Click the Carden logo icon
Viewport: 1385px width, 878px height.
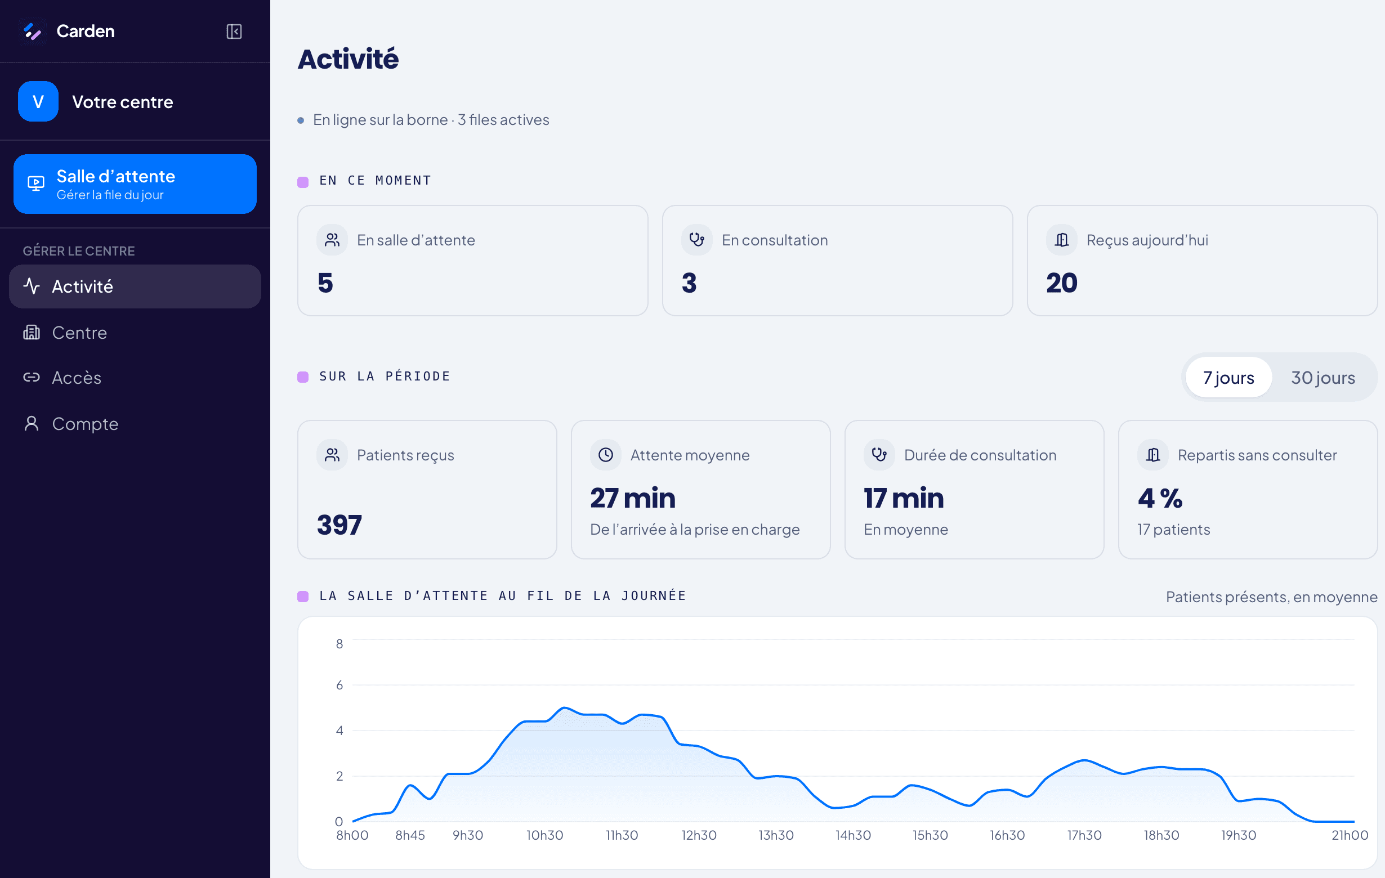point(33,31)
